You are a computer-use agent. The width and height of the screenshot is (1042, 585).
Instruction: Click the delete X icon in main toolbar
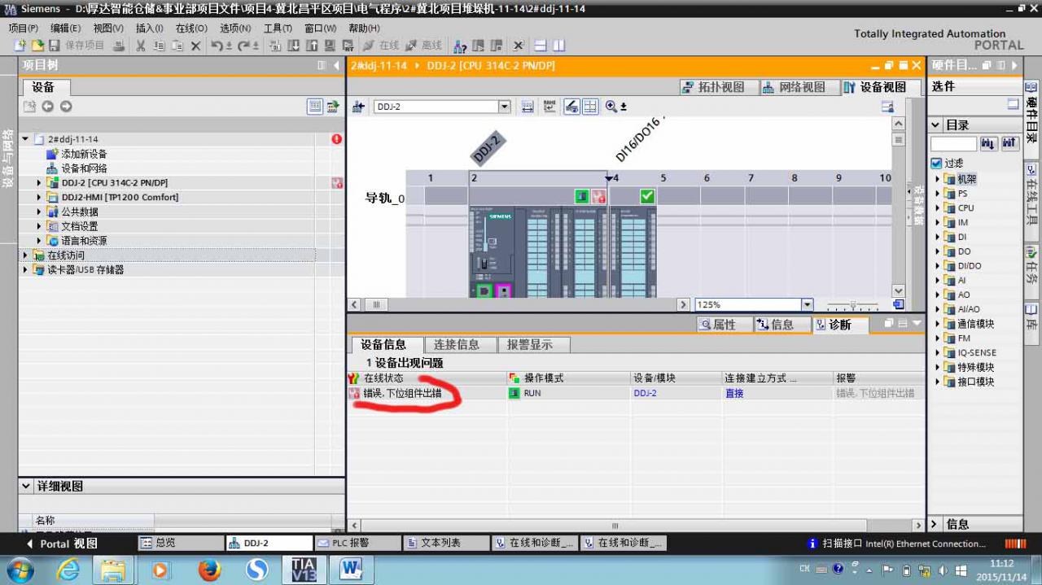tap(195, 46)
